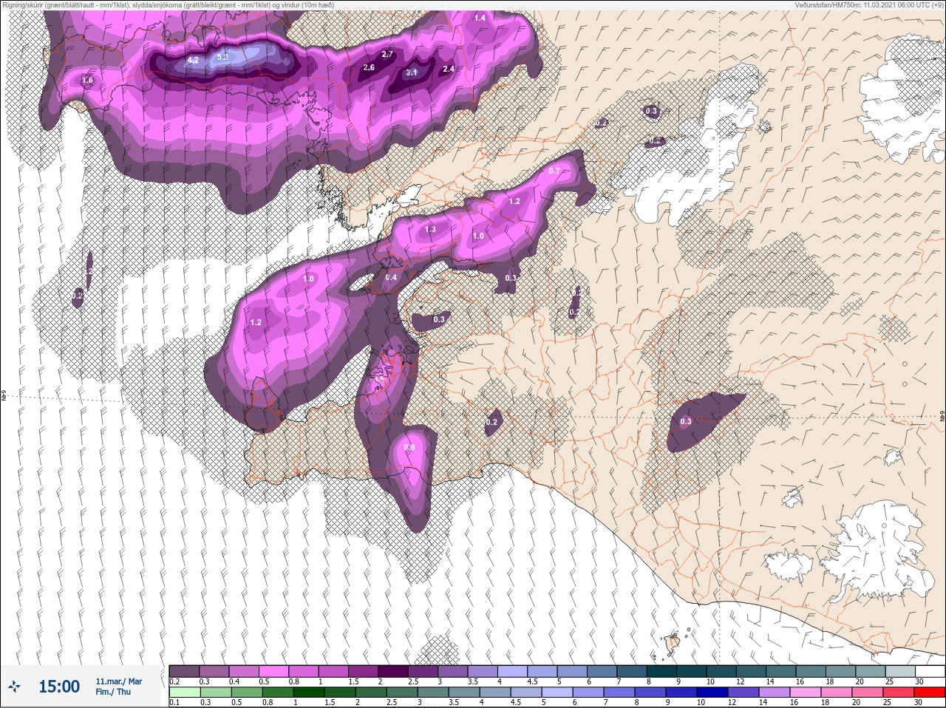
Task: Click the 3.1 value on the map
Action: pyautogui.click(x=412, y=72)
